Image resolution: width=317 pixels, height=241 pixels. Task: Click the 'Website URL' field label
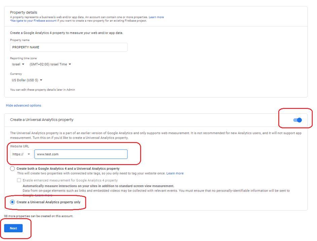pos(19,146)
